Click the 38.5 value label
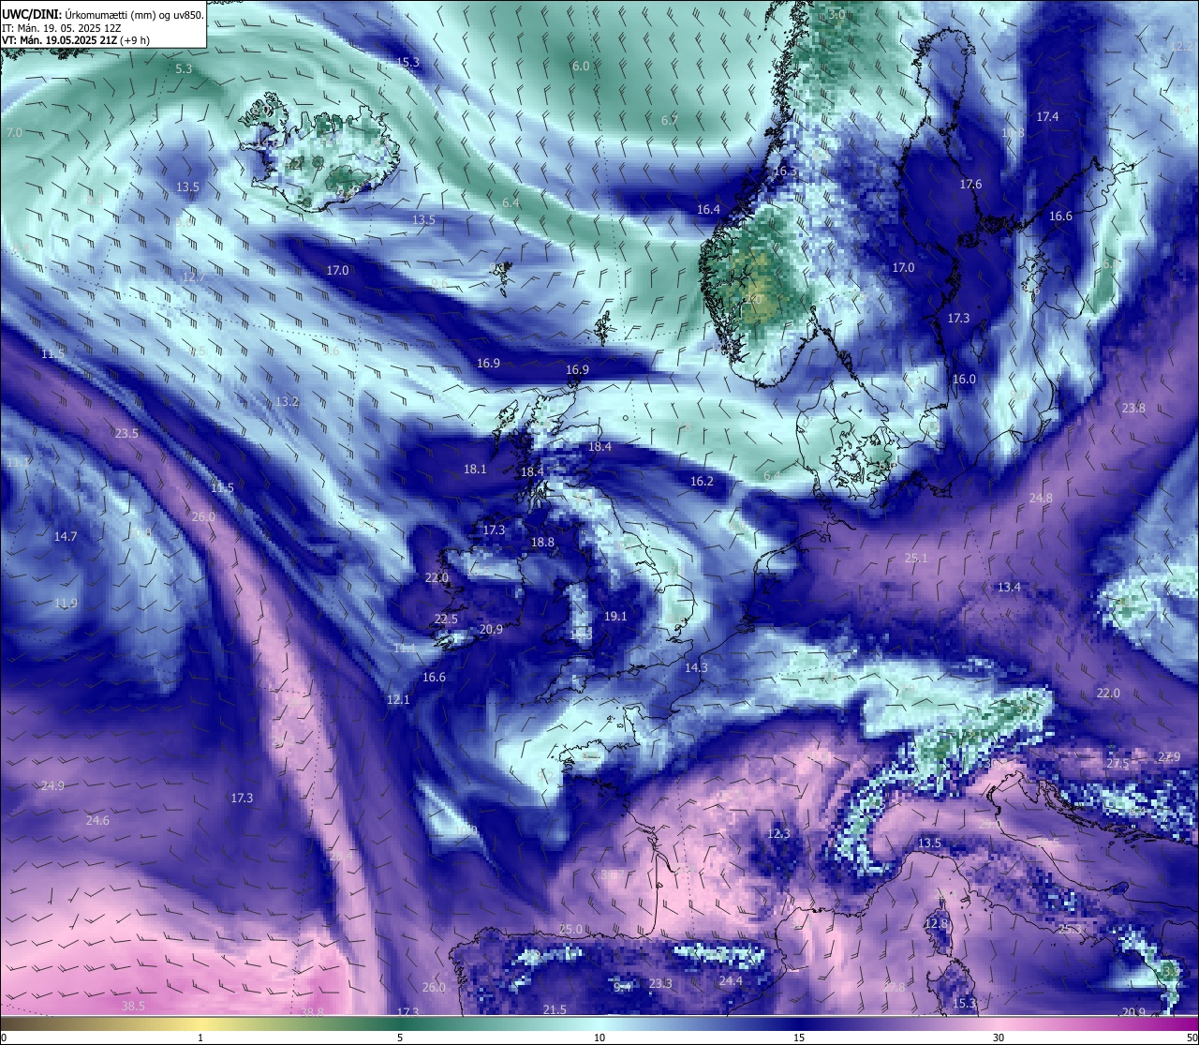The width and height of the screenshot is (1199, 1045). [x=133, y=1006]
